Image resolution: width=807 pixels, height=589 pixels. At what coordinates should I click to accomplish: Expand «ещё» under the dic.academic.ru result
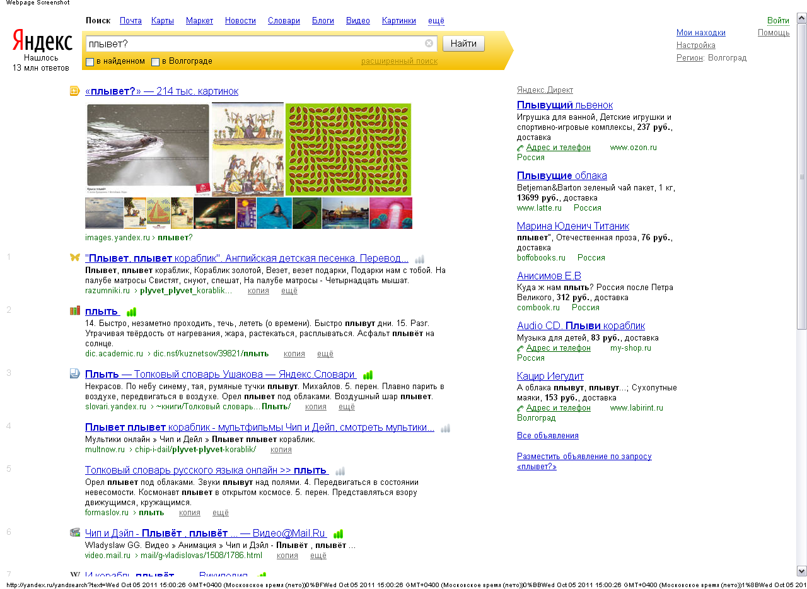325,354
